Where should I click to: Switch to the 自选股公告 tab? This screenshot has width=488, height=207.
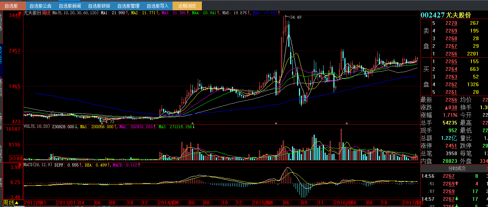[40, 6]
